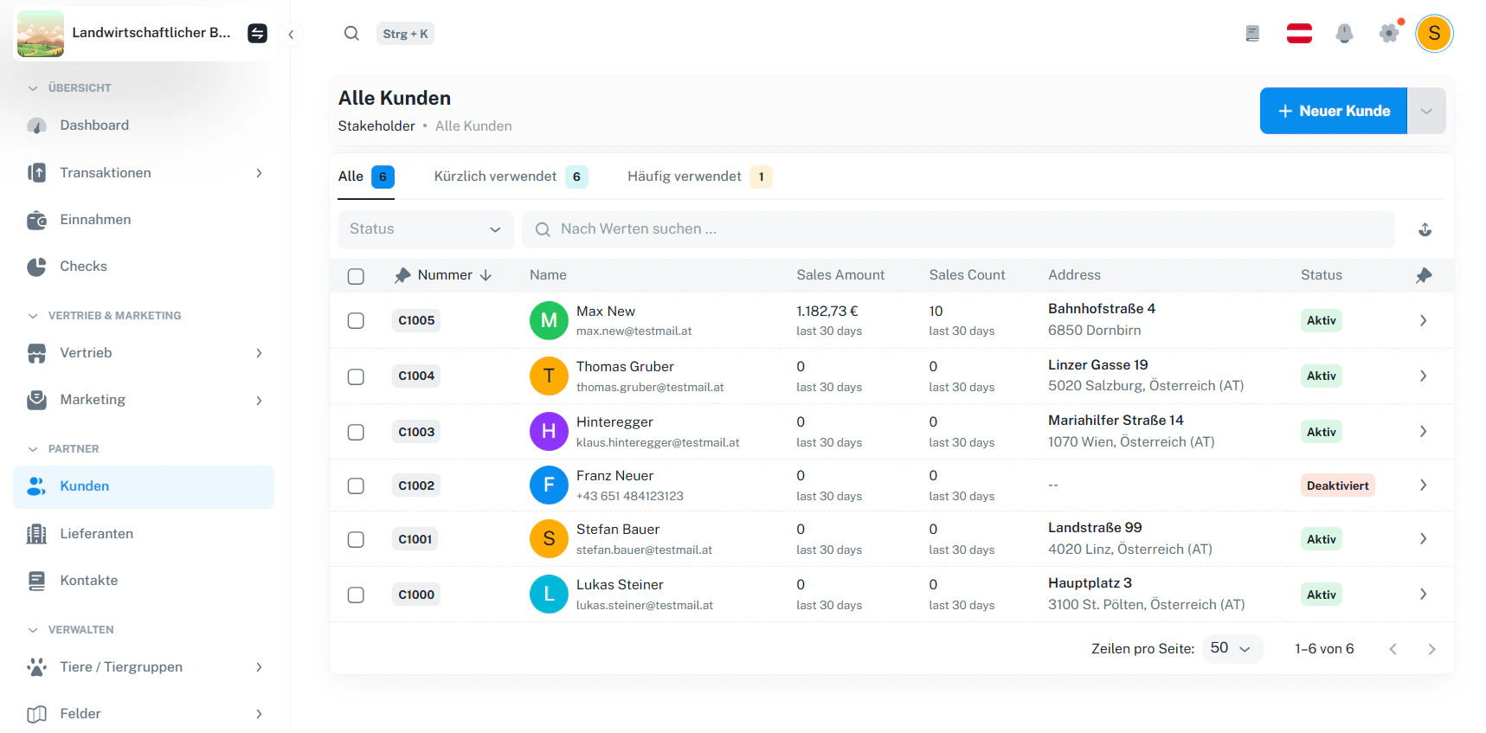This screenshot has height=733, width=1486.
Task: Click Thomas Gruber avatar T
Action: pyautogui.click(x=549, y=376)
